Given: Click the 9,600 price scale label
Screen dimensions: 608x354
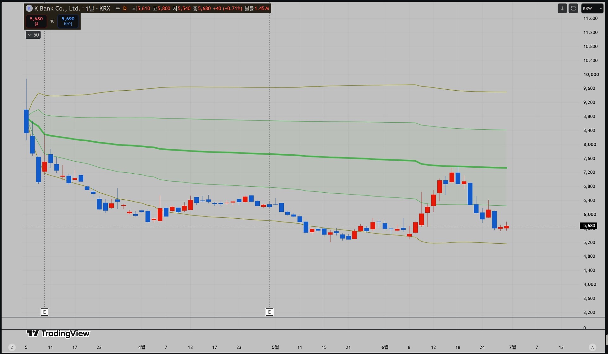Looking at the screenshot, I should pyautogui.click(x=589, y=88).
